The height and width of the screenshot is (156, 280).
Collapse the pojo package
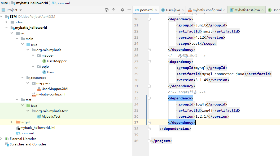pos(33,66)
